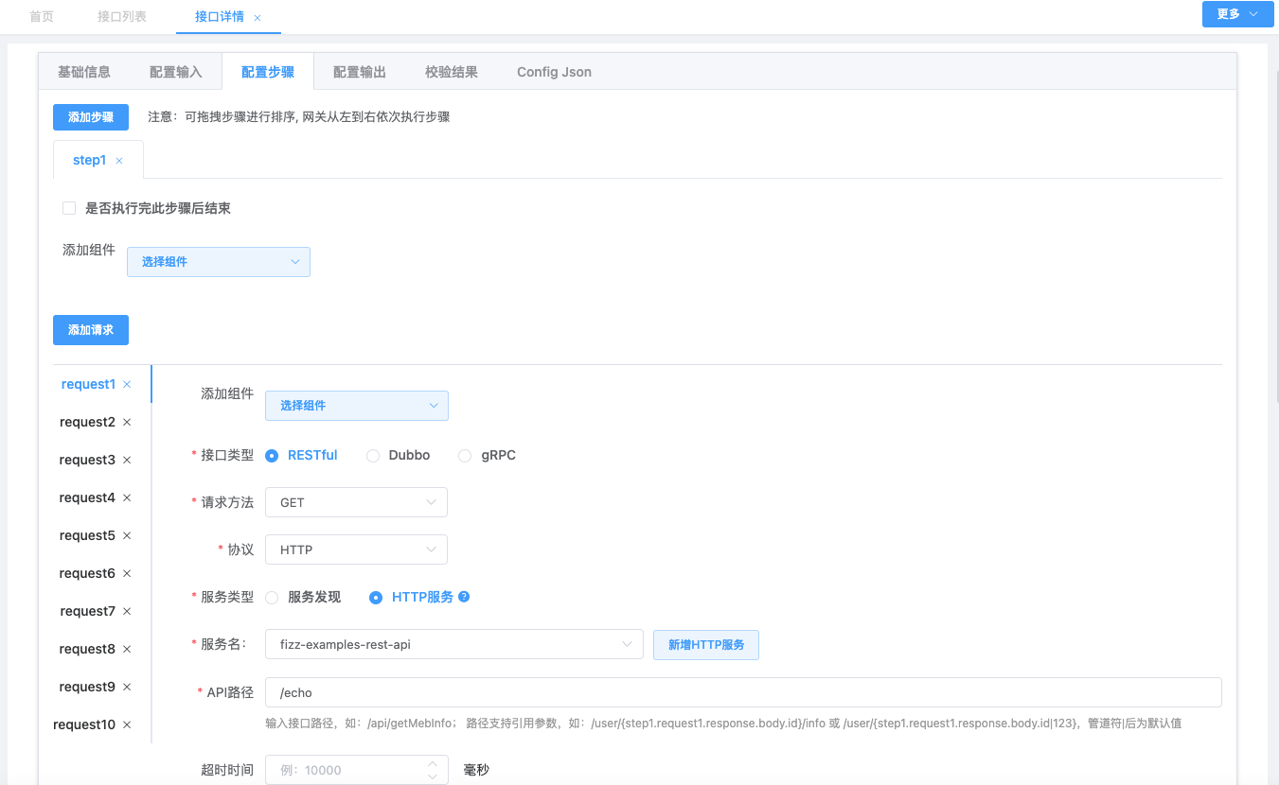This screenshot has width=1279, height=785.
Task: Select request5 in the request list
Action: point(87,536)
